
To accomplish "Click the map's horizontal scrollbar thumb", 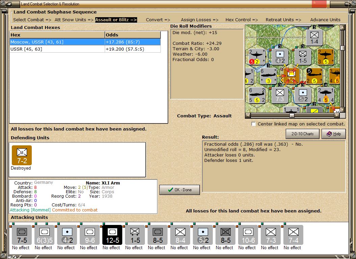I will pyautogui.click(x=292, y=115).
